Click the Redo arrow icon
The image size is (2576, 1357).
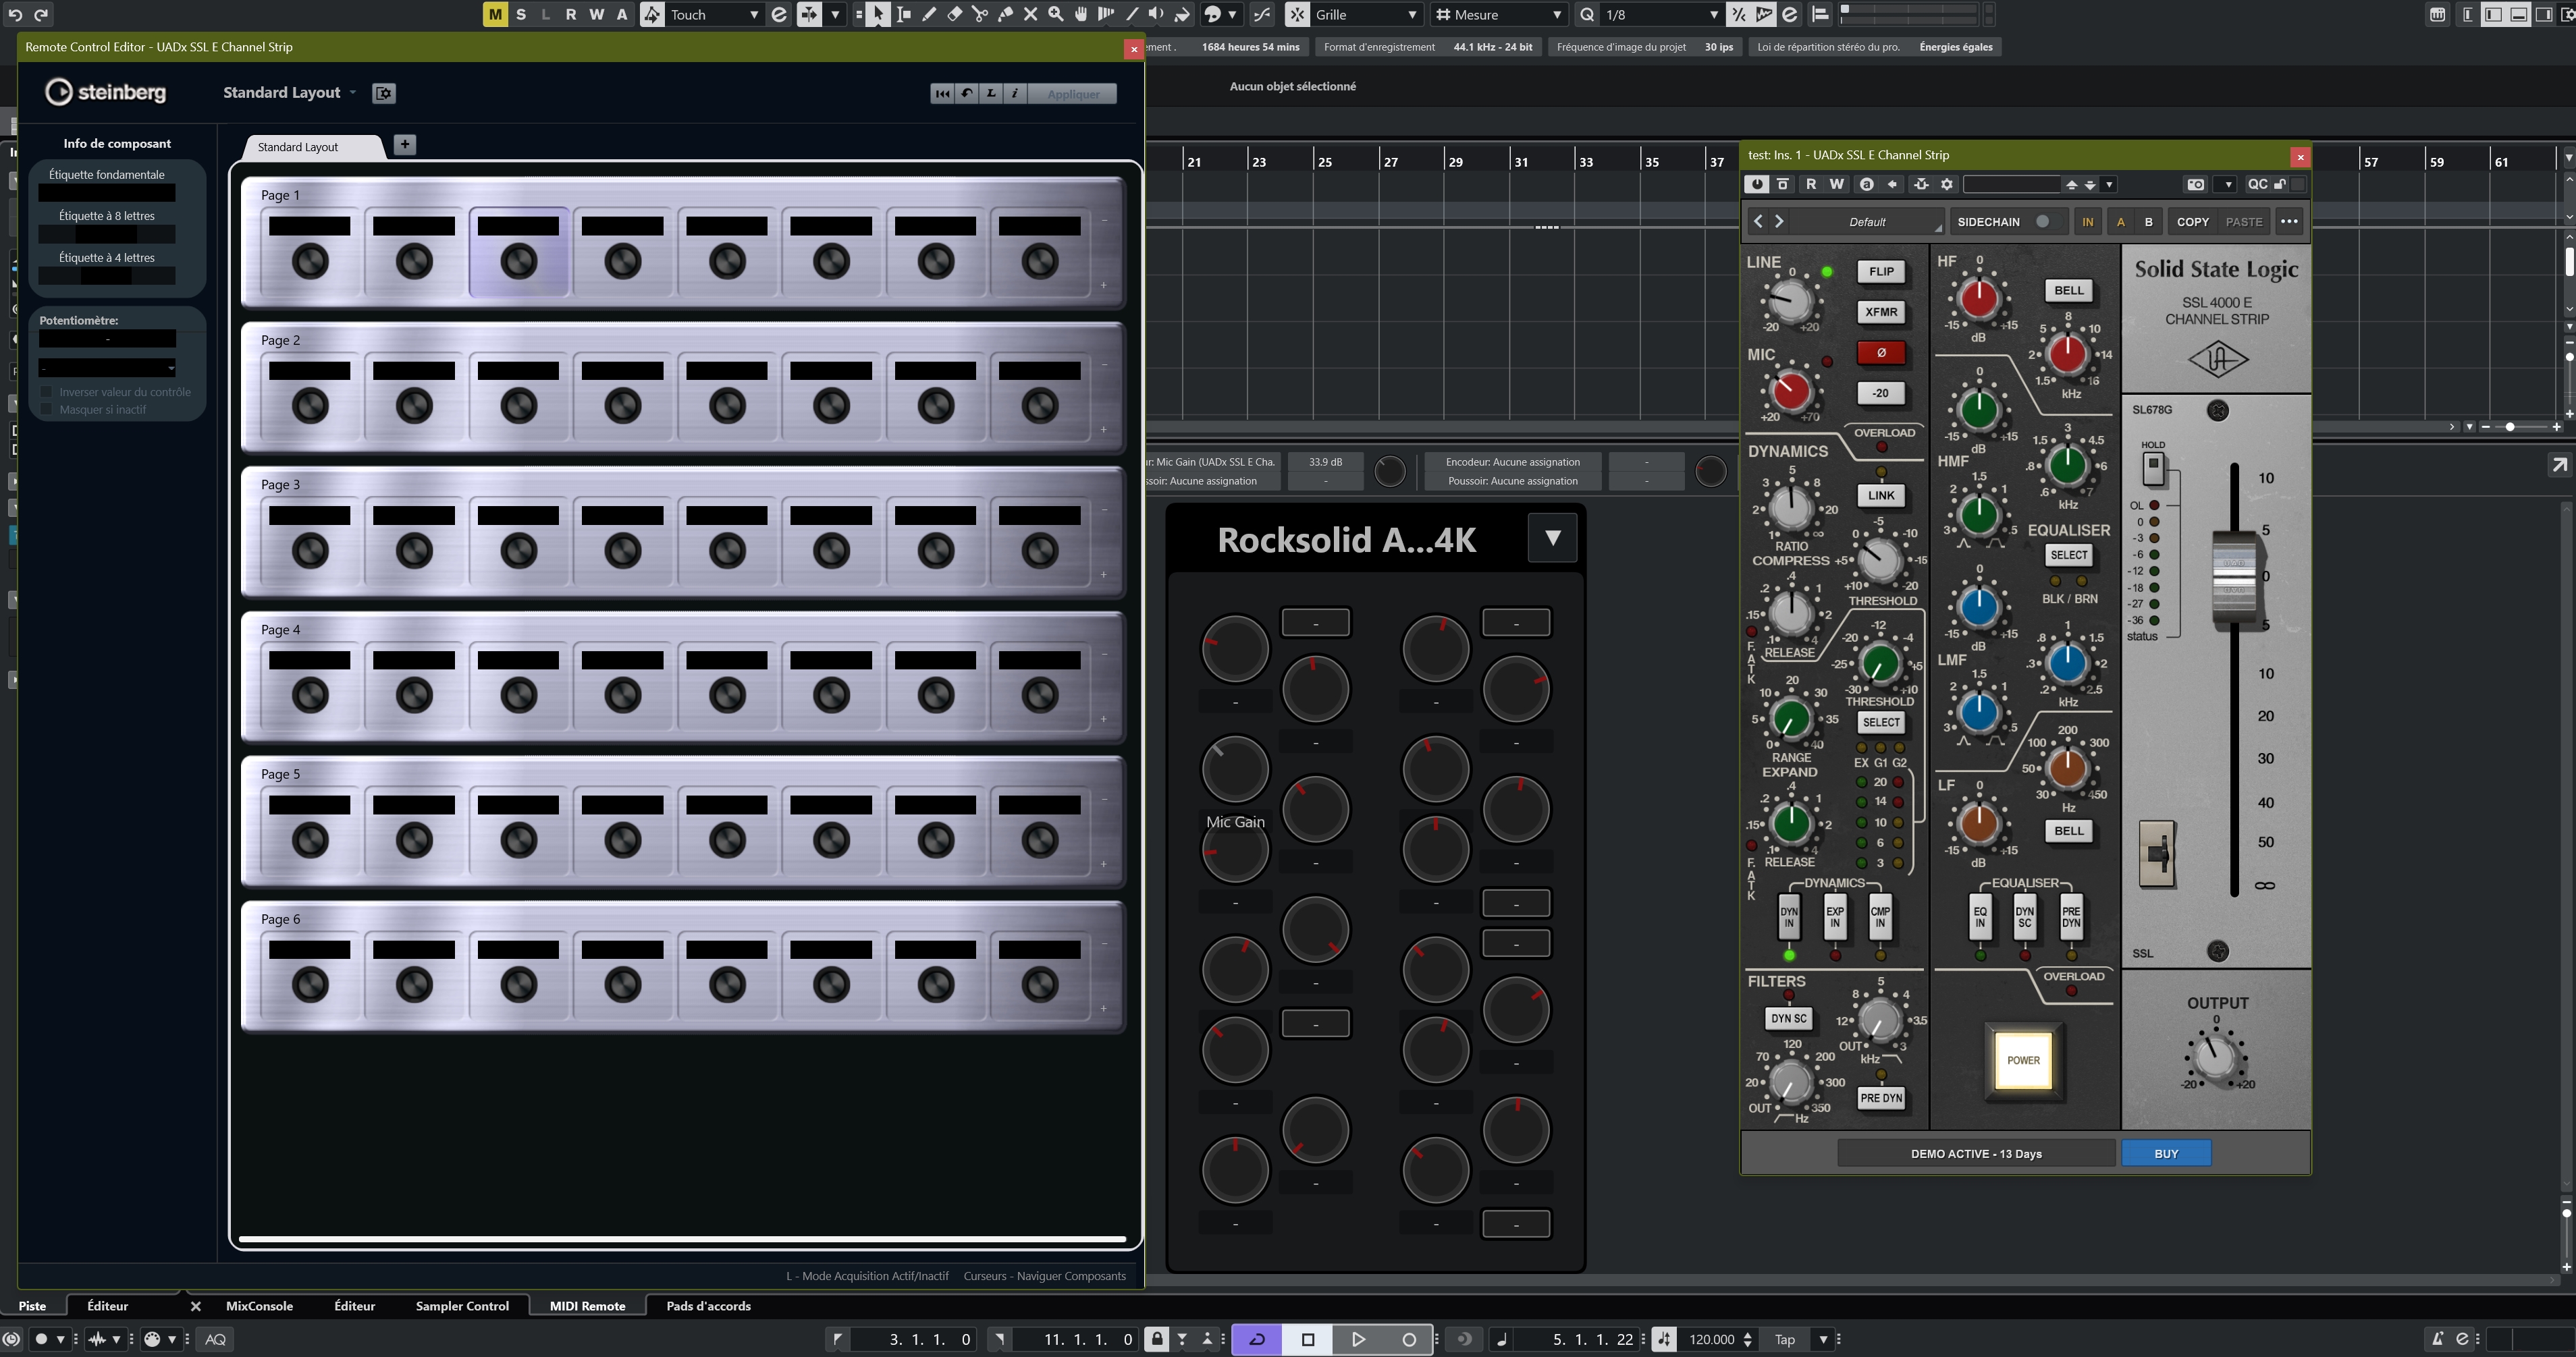click(41, 14)
